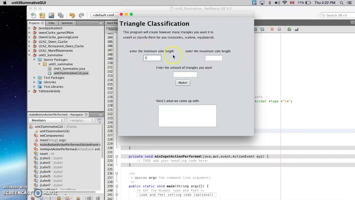
Task: Click the minimum side length field
Action: click(x=152, y=58)
